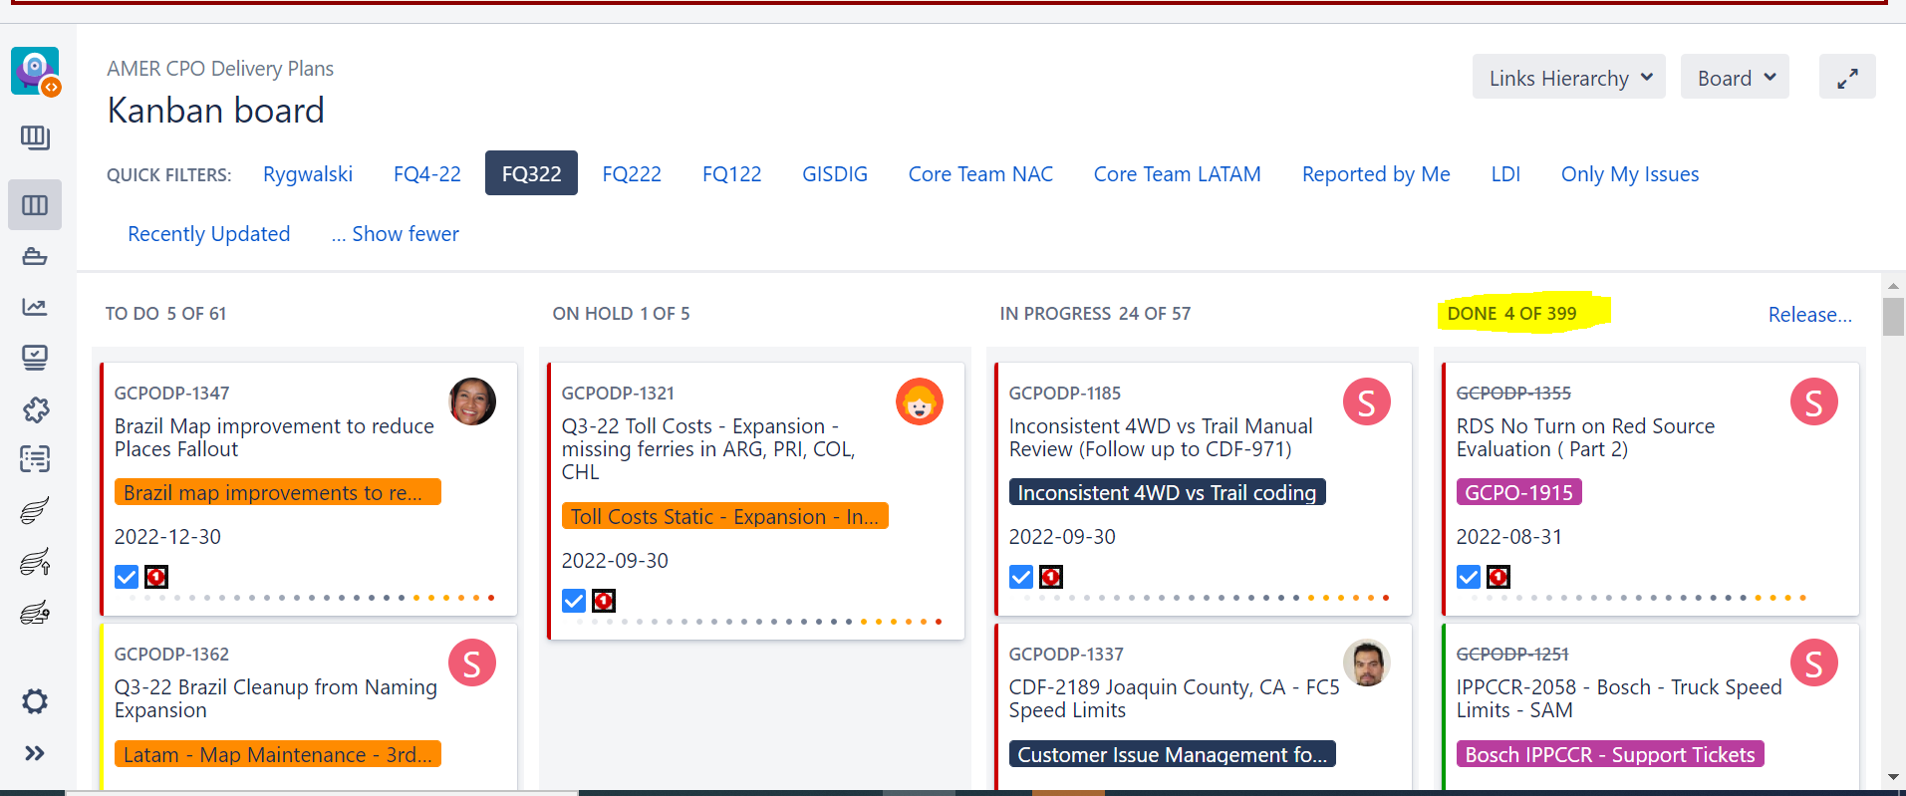
Task: Toggle the FQ4-22 quick filter
Action: [x=427, y=174]
